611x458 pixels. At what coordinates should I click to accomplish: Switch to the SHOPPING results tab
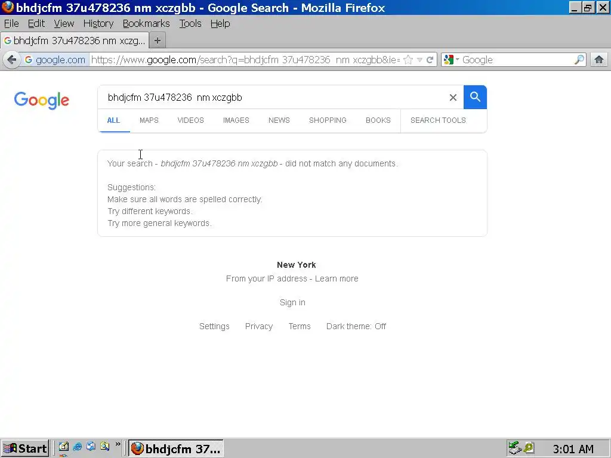pyautogui.click(x=328, y=120)
